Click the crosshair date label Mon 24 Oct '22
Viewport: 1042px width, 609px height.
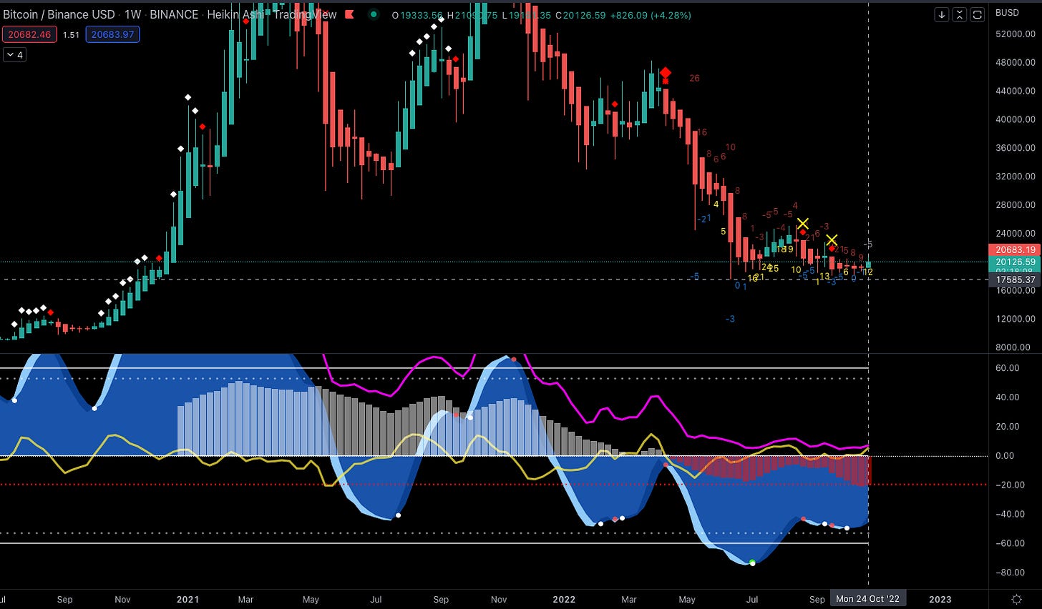[x=867, y=599]
